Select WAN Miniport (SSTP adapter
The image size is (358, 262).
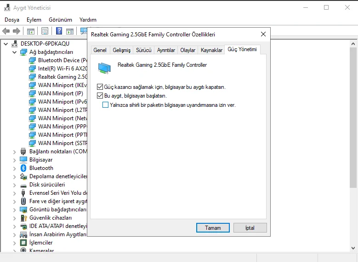click(58, 143)
